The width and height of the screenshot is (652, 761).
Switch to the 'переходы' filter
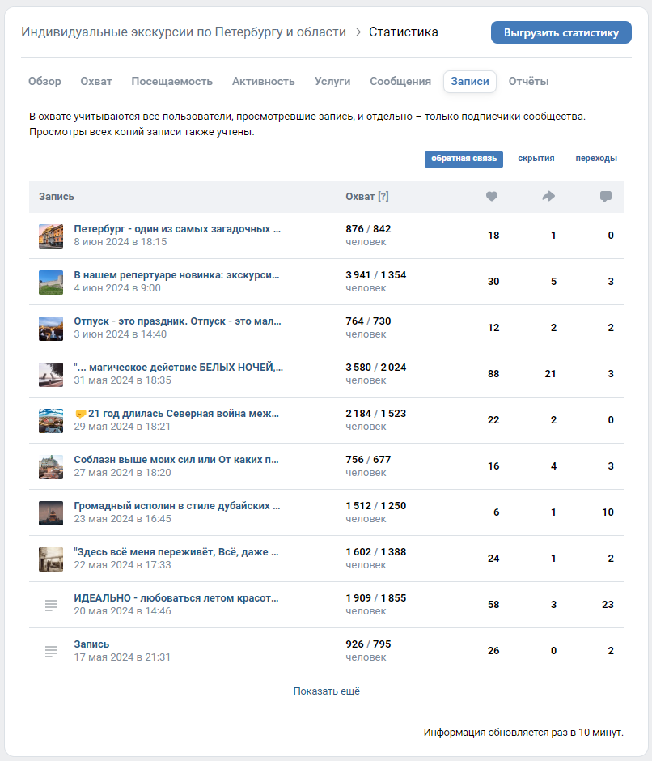point(596,159)
